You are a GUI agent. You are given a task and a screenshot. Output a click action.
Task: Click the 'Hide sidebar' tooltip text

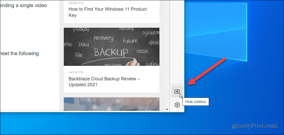coord(196,102)
